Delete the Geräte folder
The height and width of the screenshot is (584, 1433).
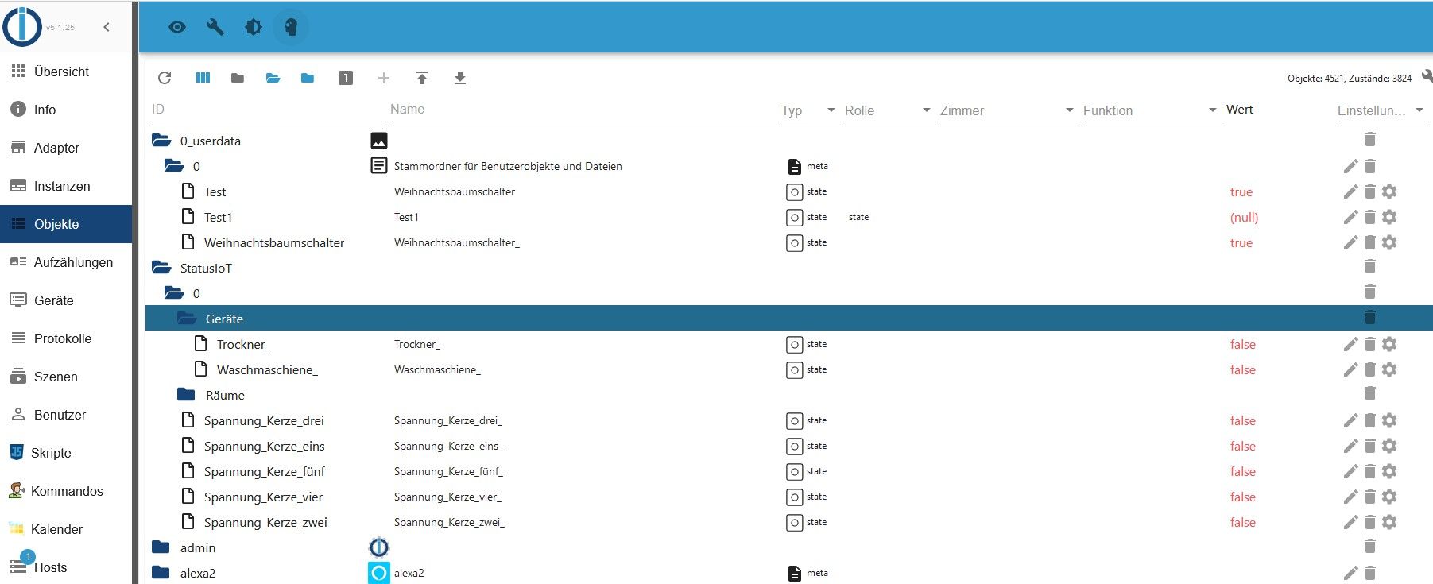tap(1370, 317)
